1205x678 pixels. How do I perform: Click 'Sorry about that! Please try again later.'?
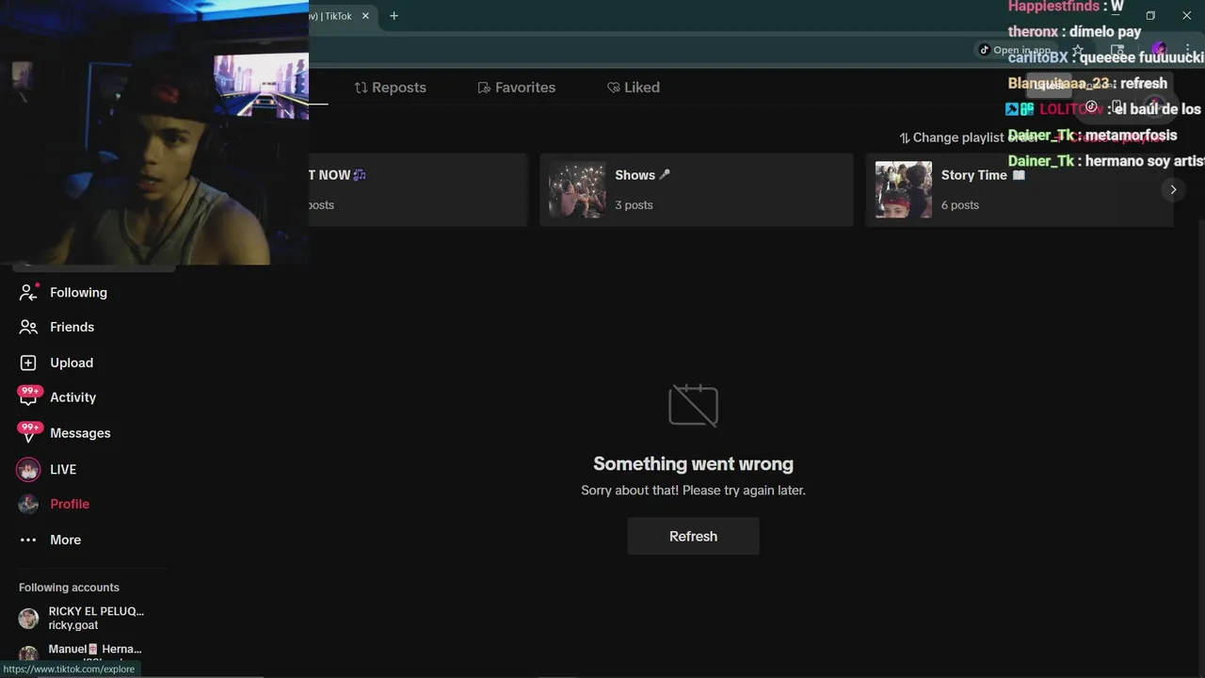point(693,491)
